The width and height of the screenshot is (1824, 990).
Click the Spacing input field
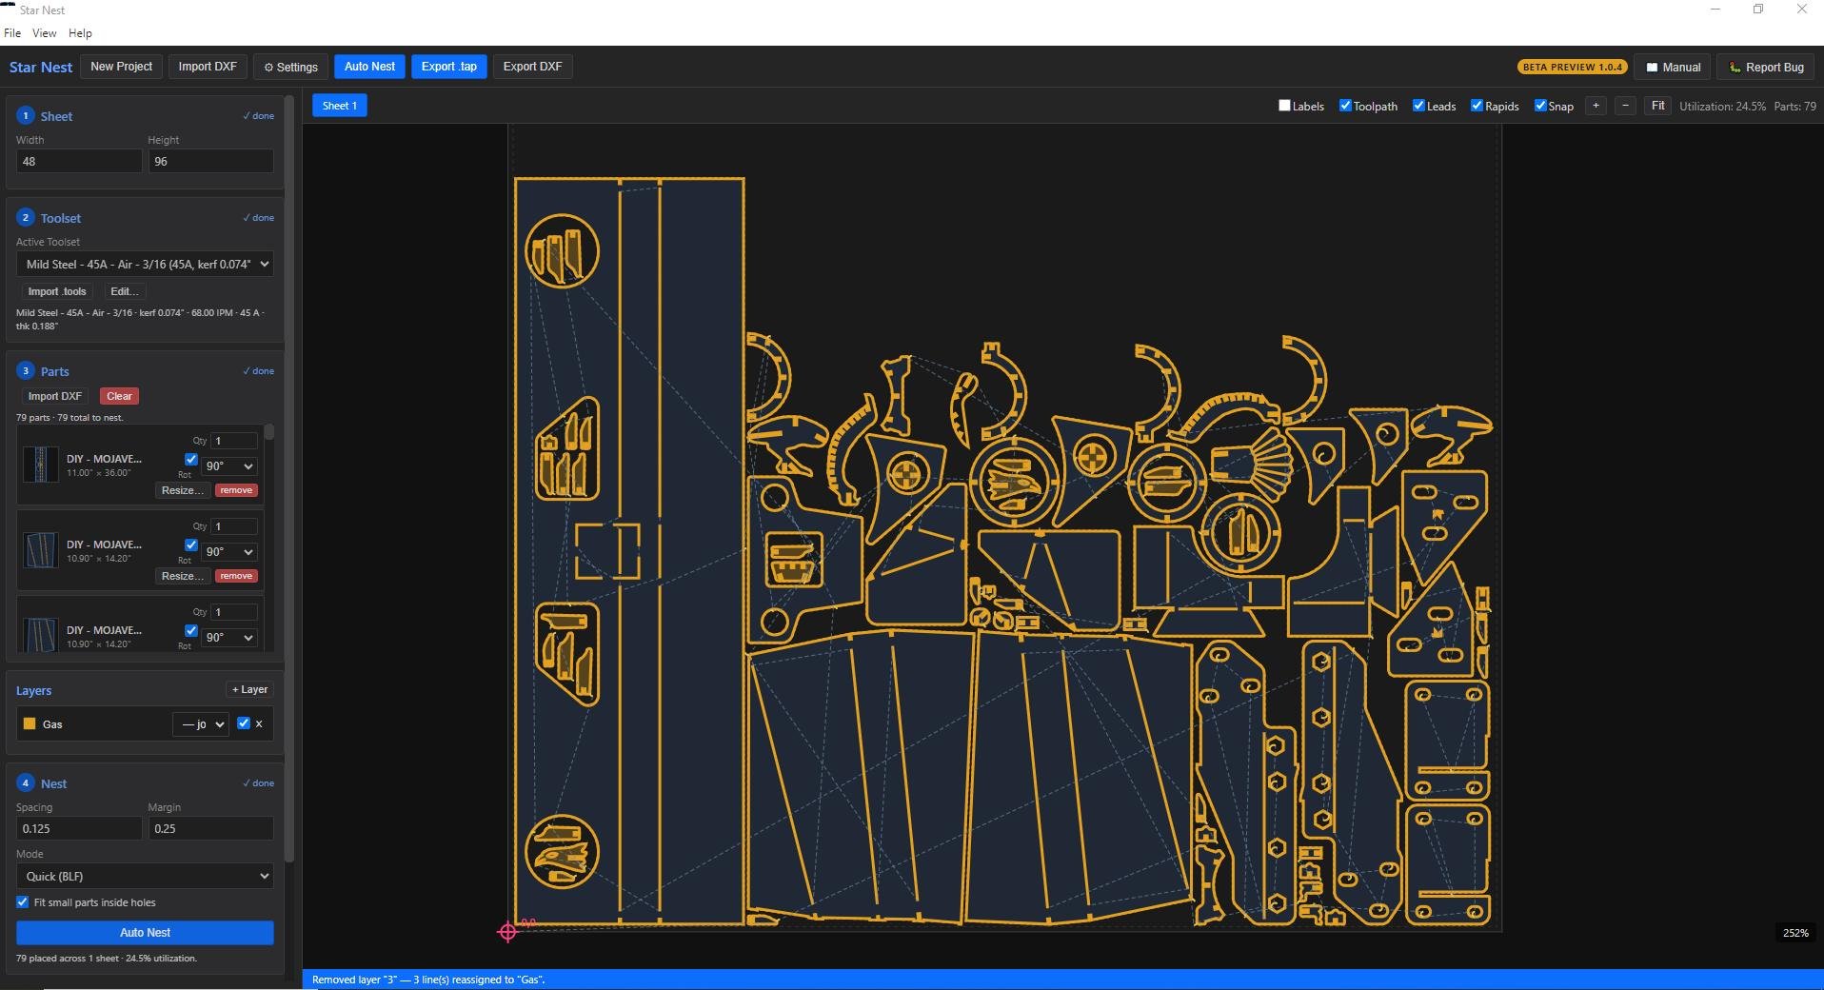click(79, 828)
